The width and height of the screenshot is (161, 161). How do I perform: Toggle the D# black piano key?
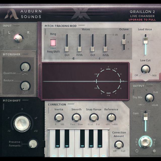tap(67, 138)
